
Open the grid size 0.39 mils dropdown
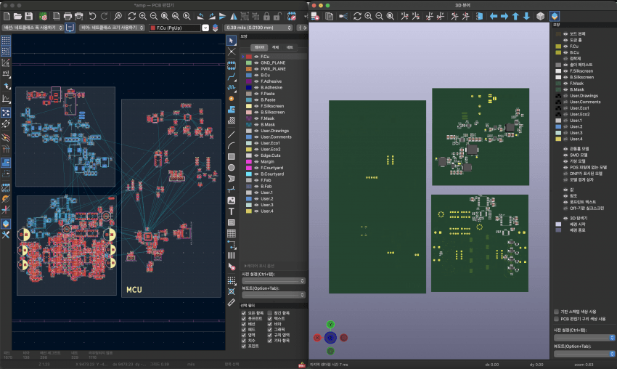tap(258, 28)
